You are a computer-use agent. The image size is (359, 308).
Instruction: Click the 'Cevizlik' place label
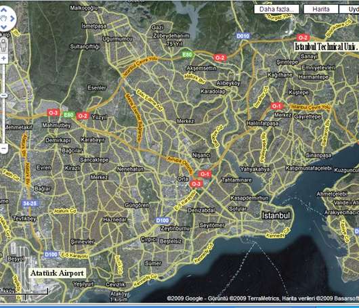click(115, 284)
